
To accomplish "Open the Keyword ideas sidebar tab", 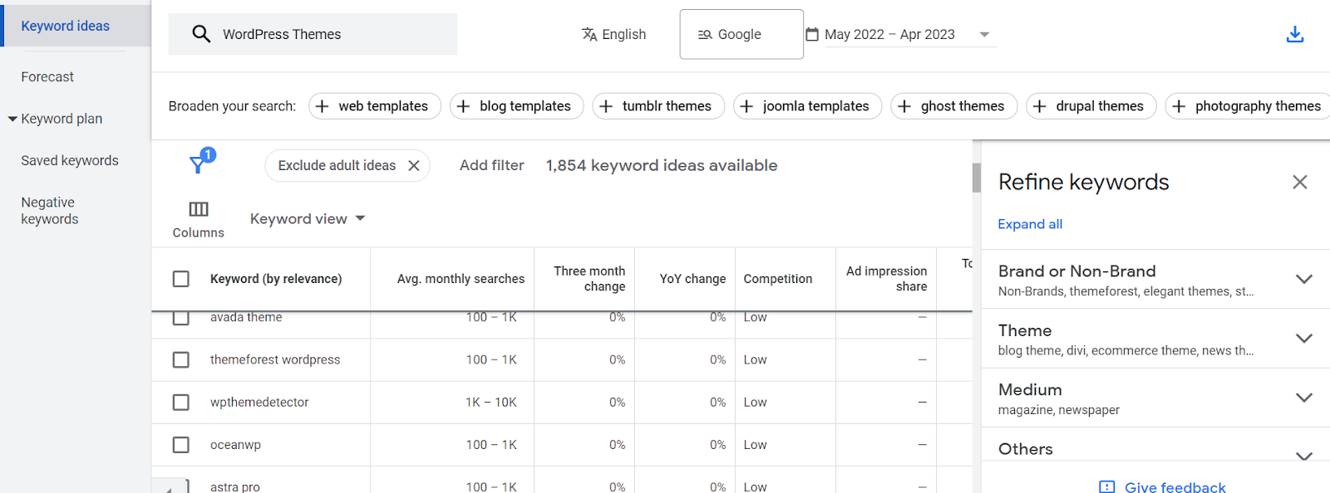I will pos(76,26).
